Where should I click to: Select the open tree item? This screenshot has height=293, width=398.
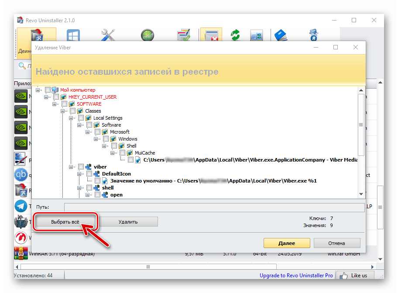point(117,195)
